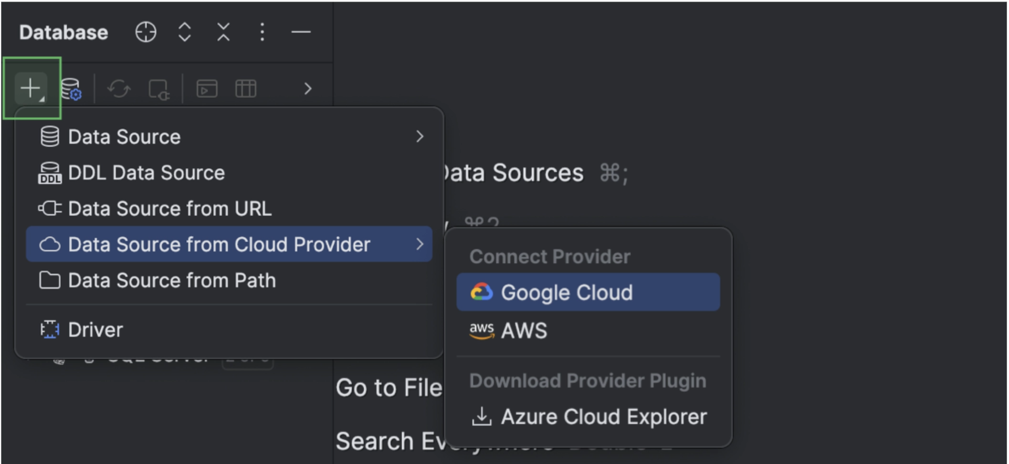Show more toolbar items via chevron arrow
Viewport: 1009px width, 464px height.
point(308,89)
